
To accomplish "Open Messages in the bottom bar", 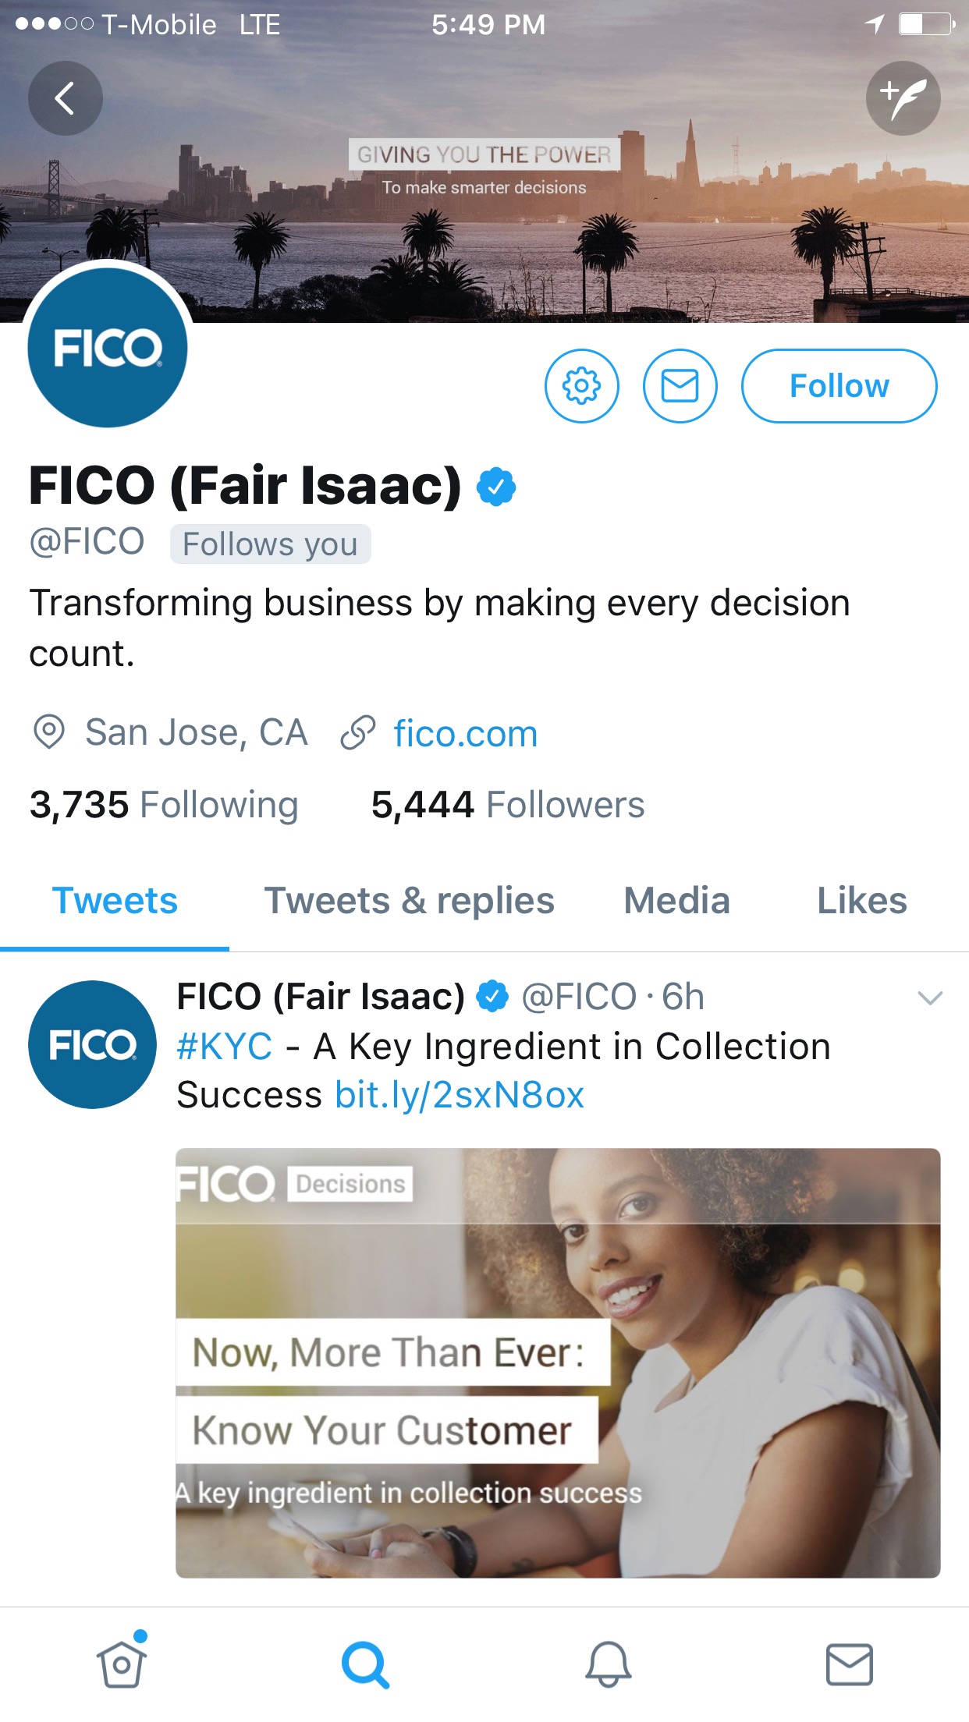I will point(849,1664).
